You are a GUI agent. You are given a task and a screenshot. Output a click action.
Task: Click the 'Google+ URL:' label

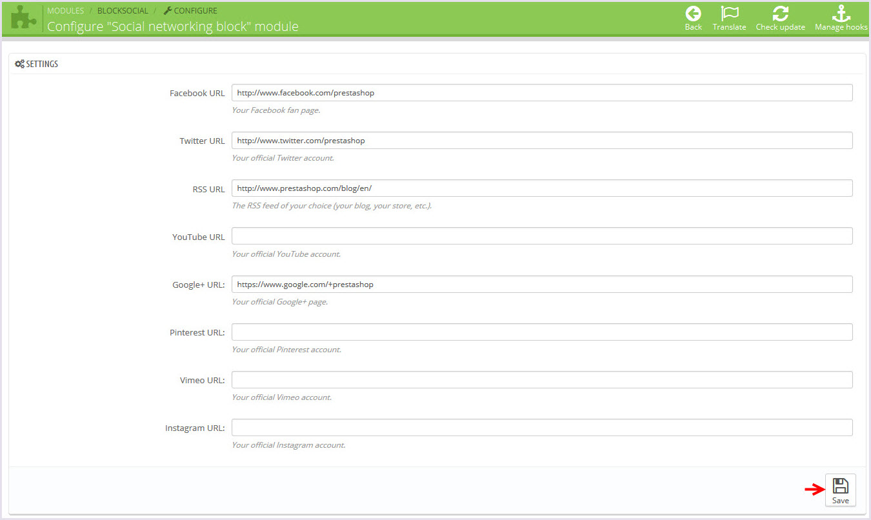pyautogui.click(x=199, y=285)
